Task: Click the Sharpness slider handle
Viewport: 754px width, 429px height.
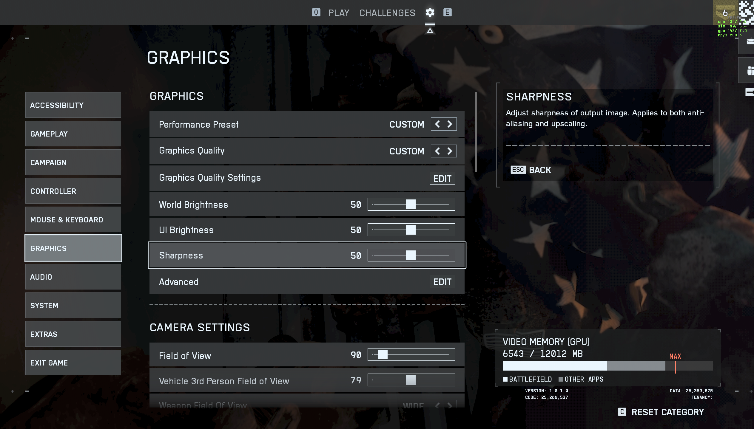Action: click(411, 255)
